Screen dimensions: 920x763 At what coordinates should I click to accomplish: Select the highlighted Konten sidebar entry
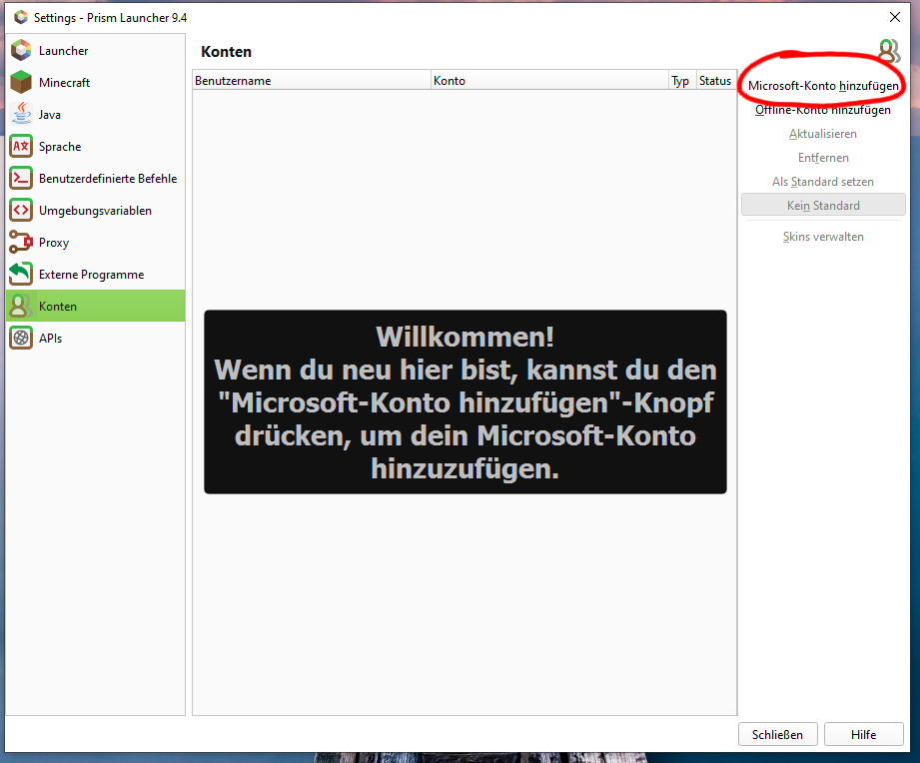pyautogui.click(x=57, y=306)
